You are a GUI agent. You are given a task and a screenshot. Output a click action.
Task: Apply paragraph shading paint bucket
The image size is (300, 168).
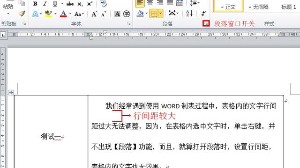click(x=140, y=14)
